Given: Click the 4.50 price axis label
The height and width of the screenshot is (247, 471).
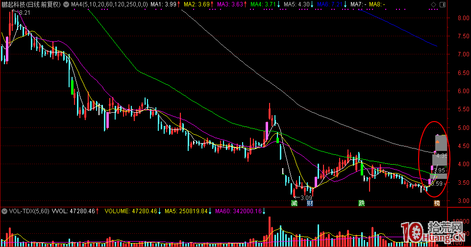Looking at the screenshot, I should pyautogui.click(x=464, y=146).
